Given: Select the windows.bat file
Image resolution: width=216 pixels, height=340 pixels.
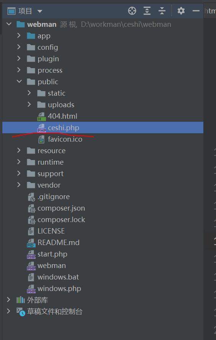Looking at the screenshot, I should (58, 277).
